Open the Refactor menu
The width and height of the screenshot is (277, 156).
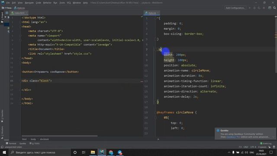pos(47,3)
